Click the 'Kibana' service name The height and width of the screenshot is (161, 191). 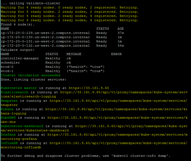7,109
